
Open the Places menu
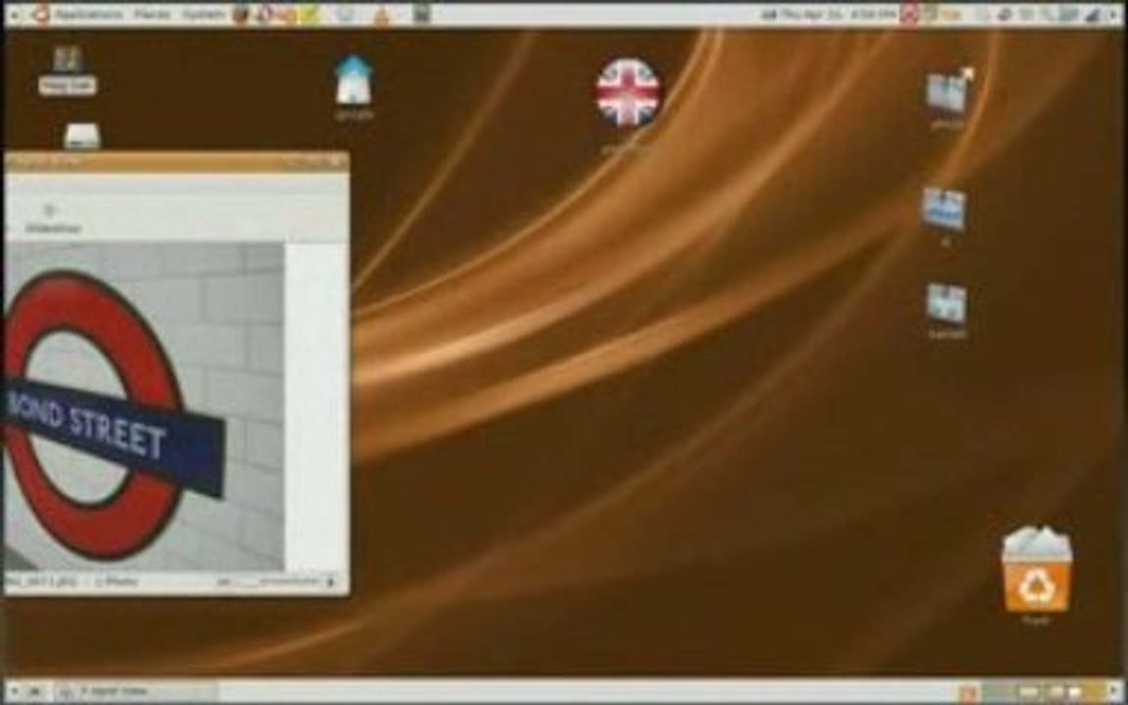click(x=153, y=14)
